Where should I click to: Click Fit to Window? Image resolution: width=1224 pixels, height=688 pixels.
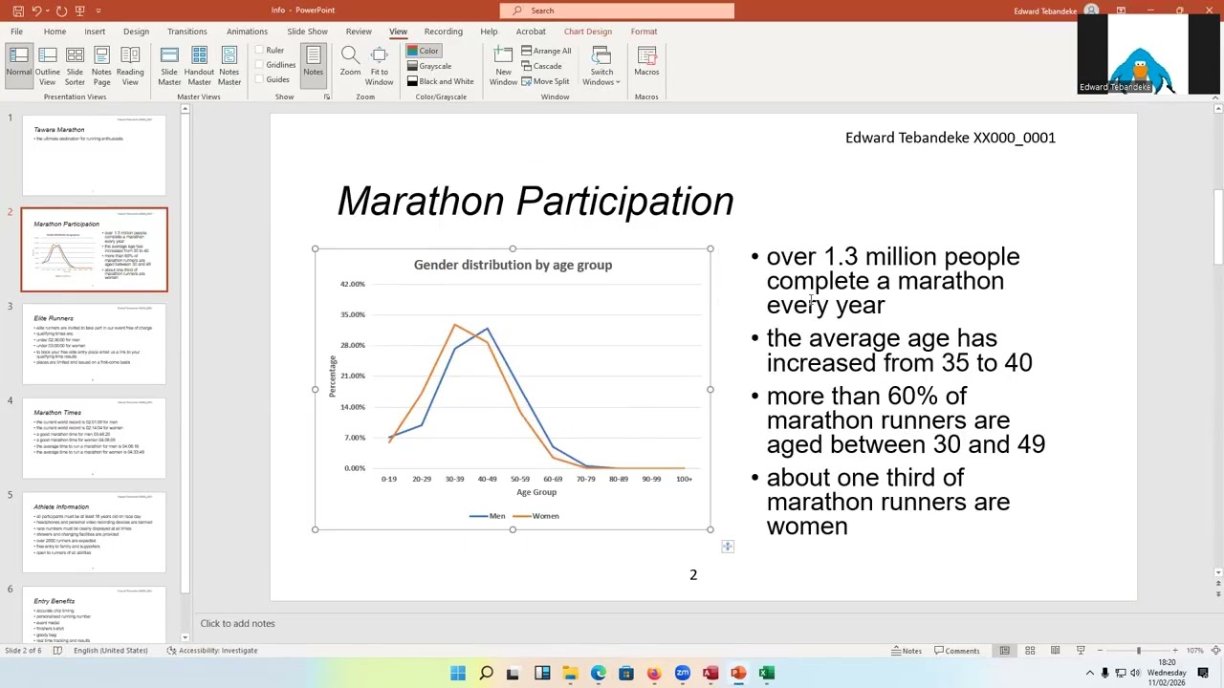pos(379,66)
